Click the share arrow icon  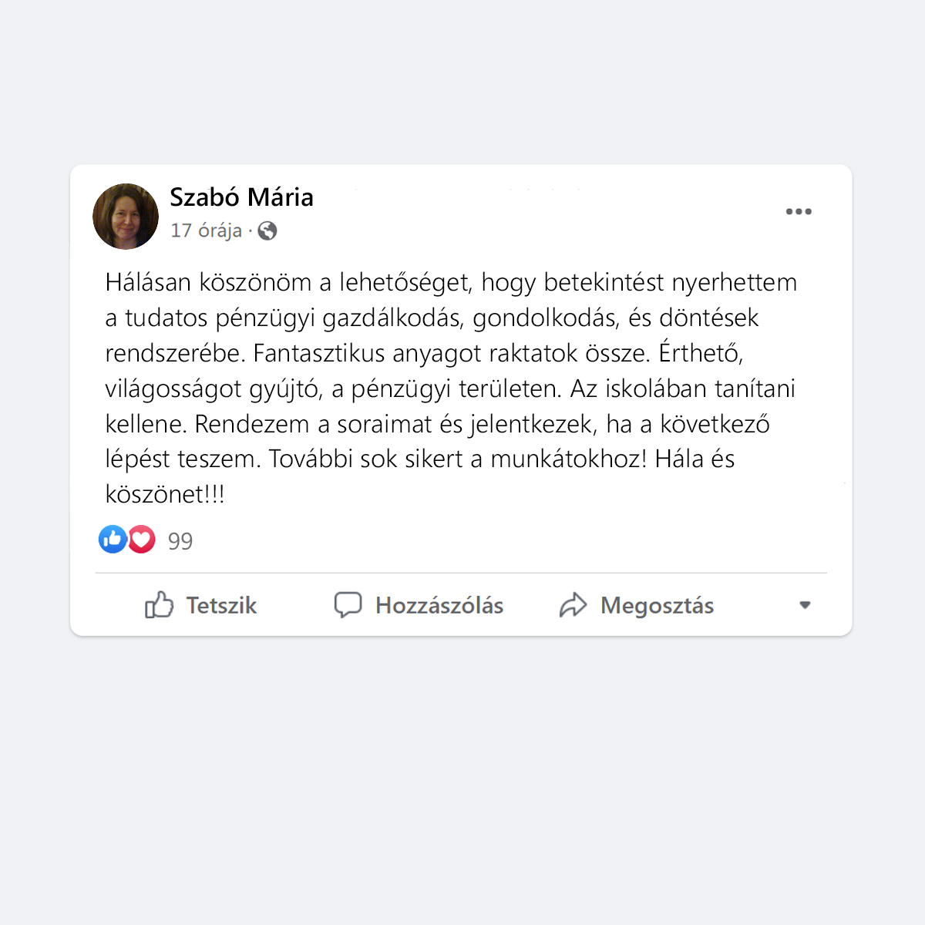point(573,605)
